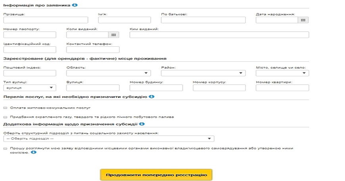This screenshot has height=181, width=345.
Task: Click into Дата народження date field
Action: (x=277, y=20)
